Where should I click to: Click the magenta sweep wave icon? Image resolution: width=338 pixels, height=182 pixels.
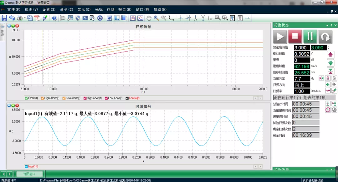click(328, 91)
